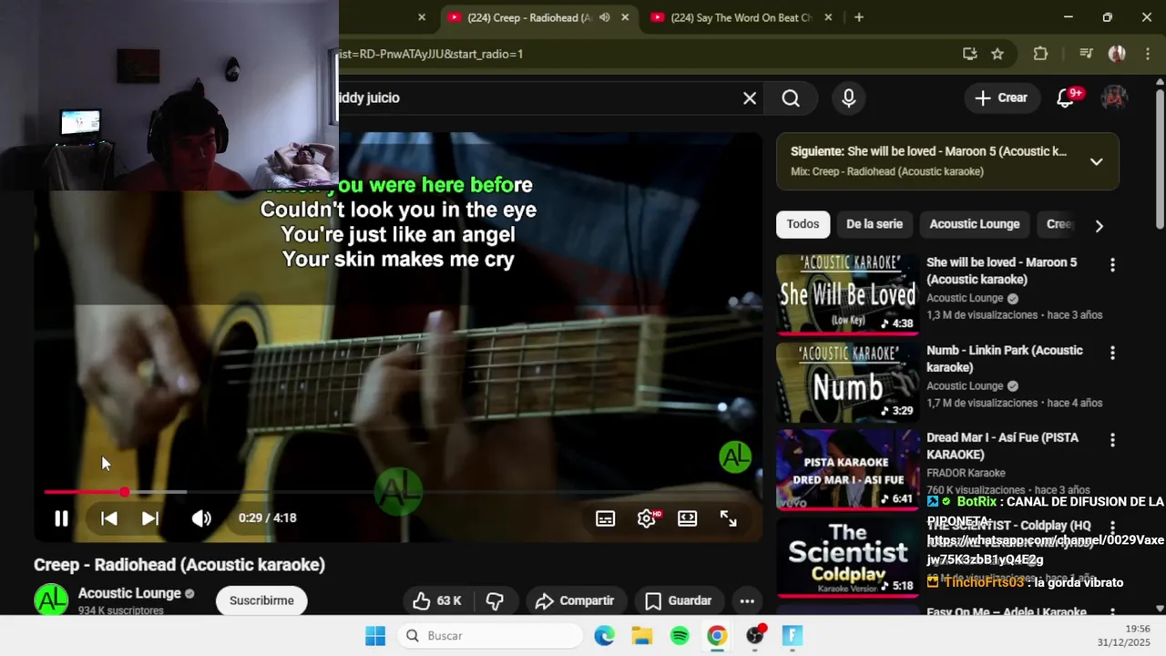This screenshot has height=656, width=1166.
Task: Open Numb Linkin Park karaoke thumbnail
Action: pos(848,383)
